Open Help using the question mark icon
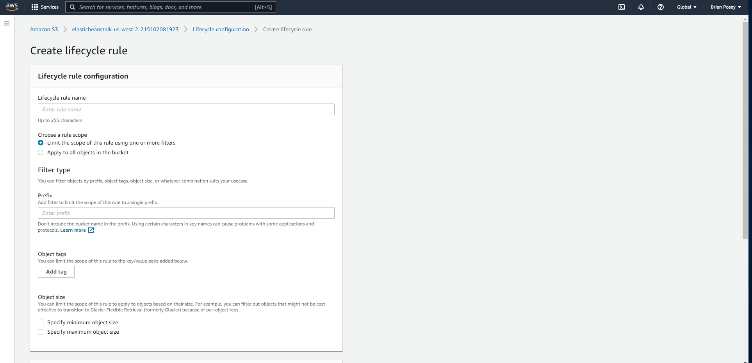The height and width of the screenshot is (363, 752). [x=661, y=7]
